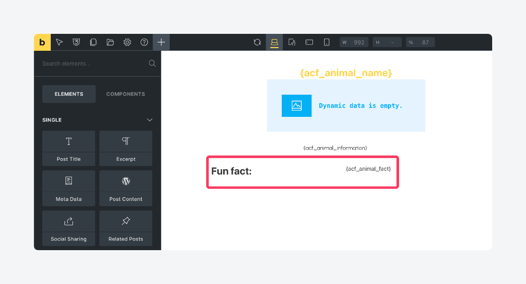Collapse the Single section chevron
The height and width of the screenshot is (284, 526).
pyautogui.click(x=150, y=120)
